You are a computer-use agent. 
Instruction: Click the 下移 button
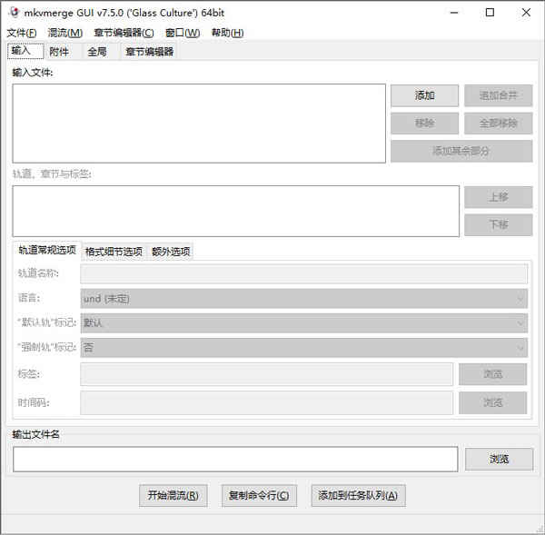pyautogui.click(x=498, y=225)
